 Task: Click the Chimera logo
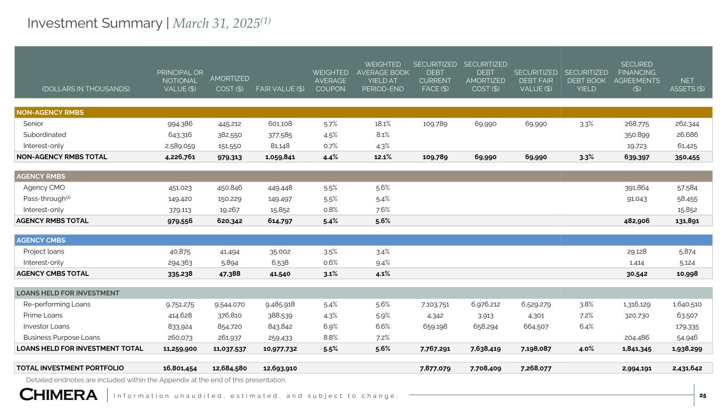tap(59, 395)
